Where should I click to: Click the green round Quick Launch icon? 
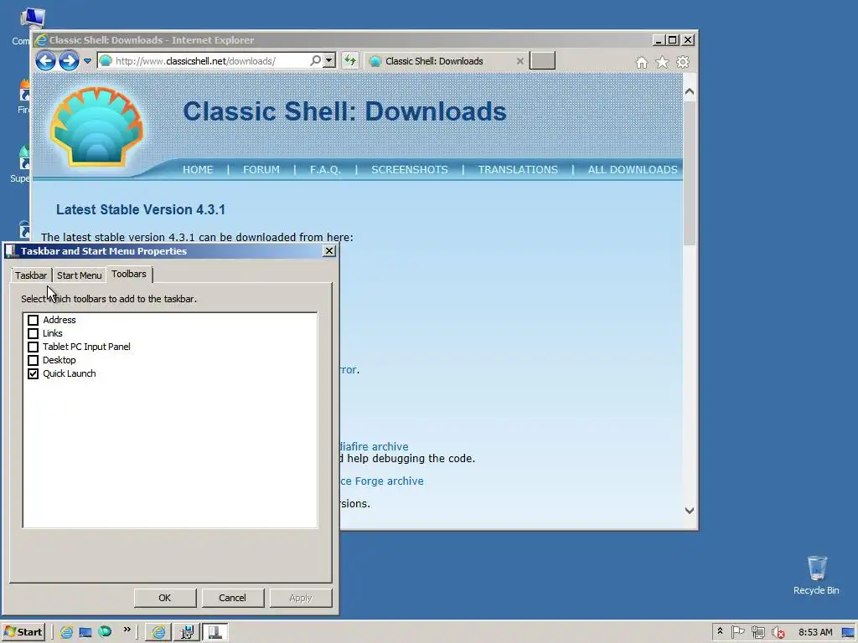[x=105, y=631]
